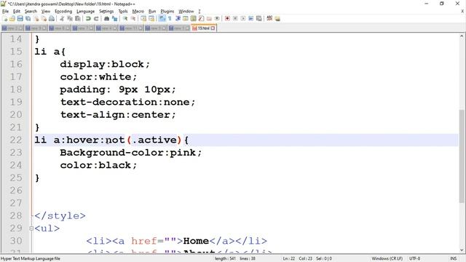
Task: Create a new file with the New icon
Action: (5, 19)
